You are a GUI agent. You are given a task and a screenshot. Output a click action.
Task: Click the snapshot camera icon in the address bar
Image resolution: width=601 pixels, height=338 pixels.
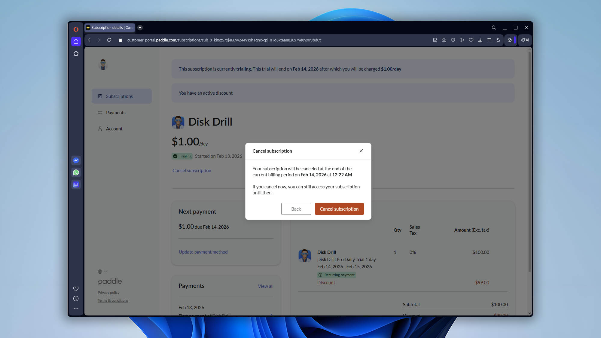pyautogui.click(x=444, y=40)
